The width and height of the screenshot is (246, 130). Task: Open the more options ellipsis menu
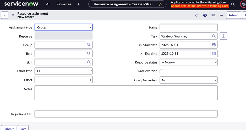click(221, 15)
